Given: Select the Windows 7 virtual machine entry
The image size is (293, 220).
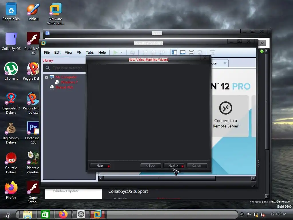Looking at the screenshot, I should click(x=69, y=82).
